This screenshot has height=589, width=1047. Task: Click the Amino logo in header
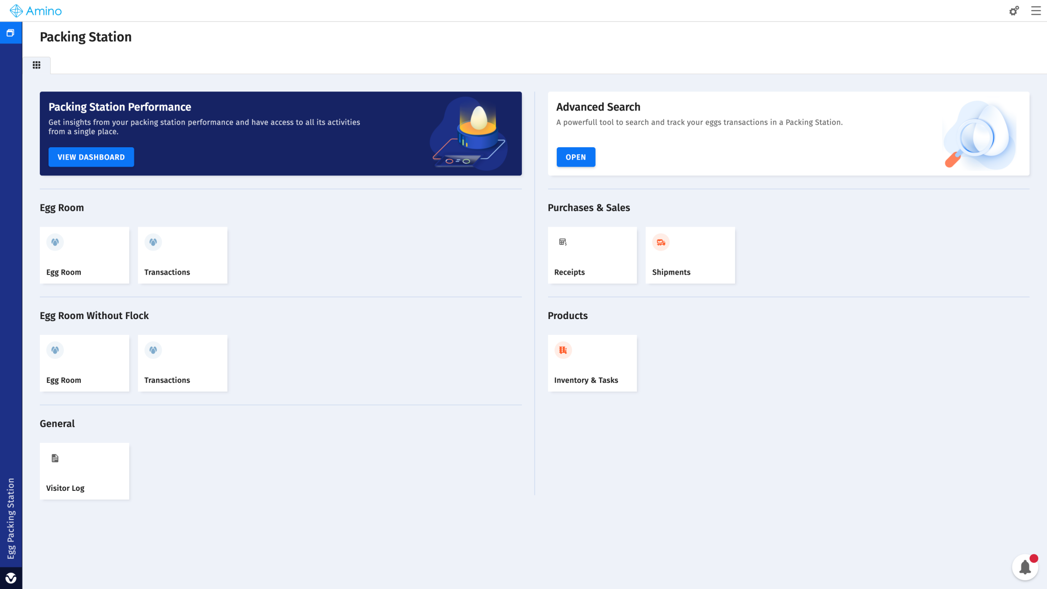click(36, 11)
